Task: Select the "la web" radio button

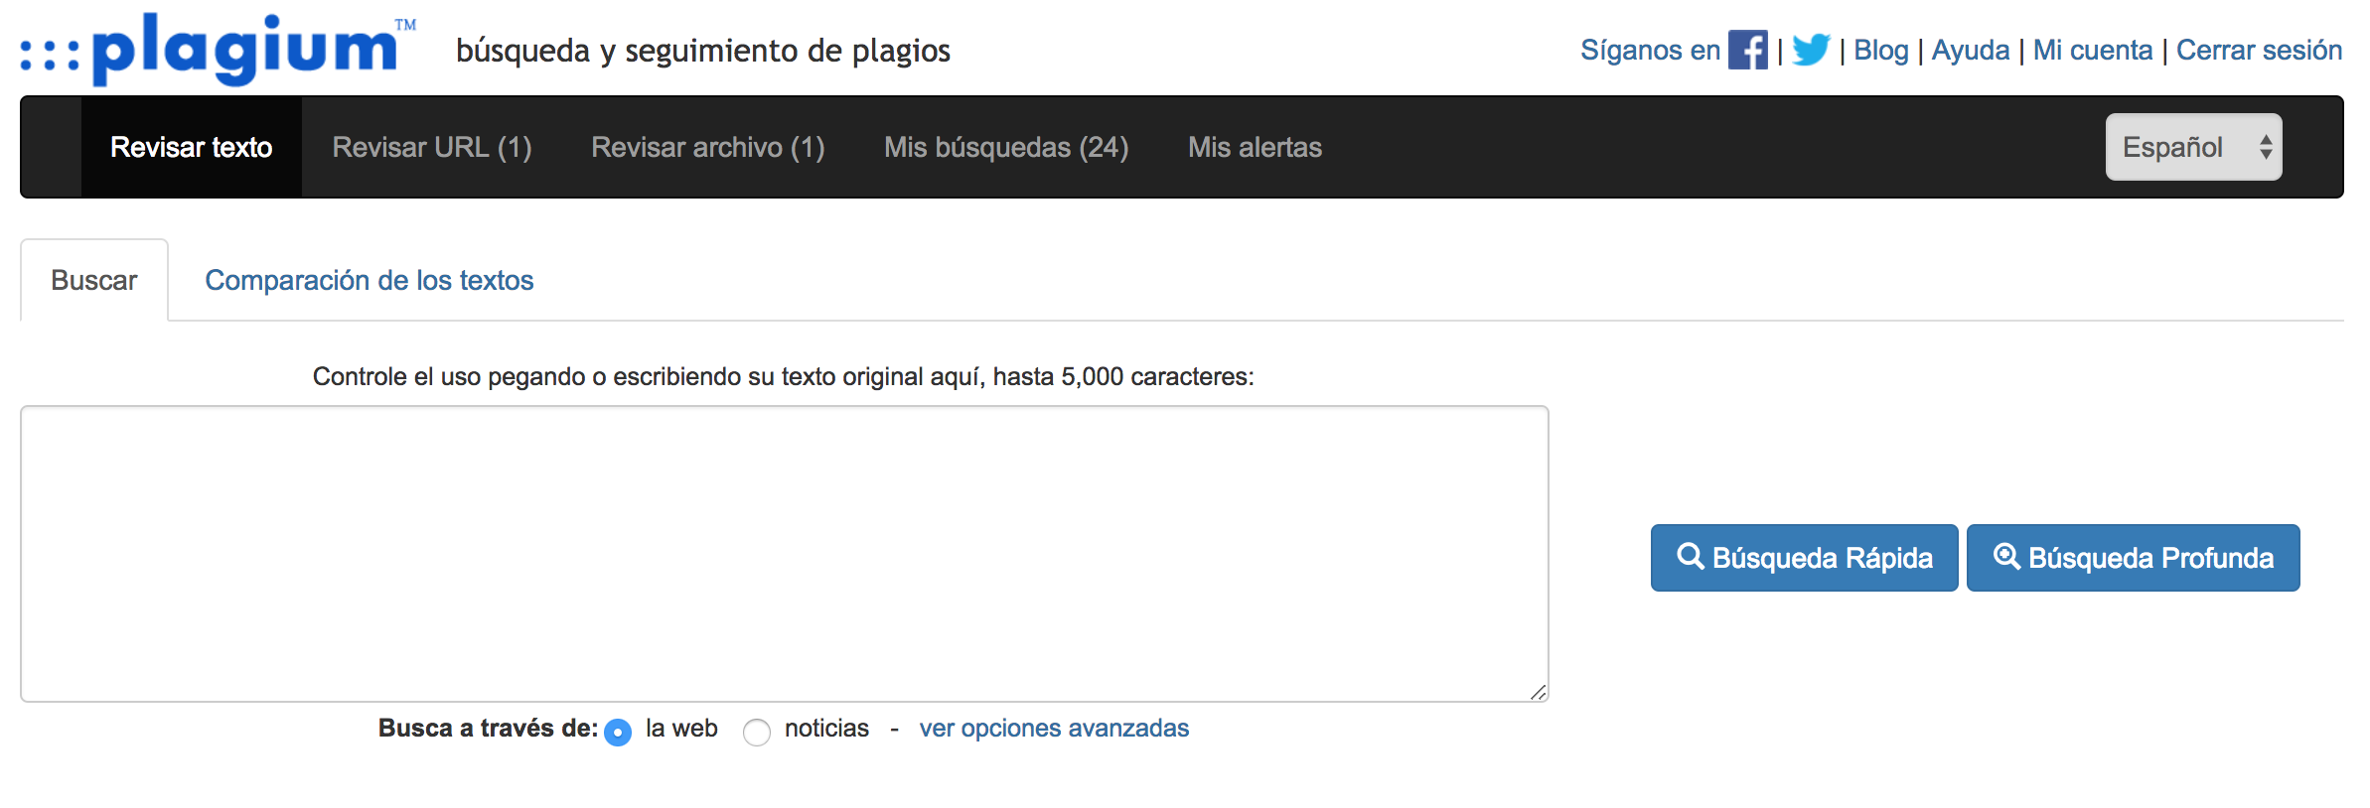Action: click(618, 733)
